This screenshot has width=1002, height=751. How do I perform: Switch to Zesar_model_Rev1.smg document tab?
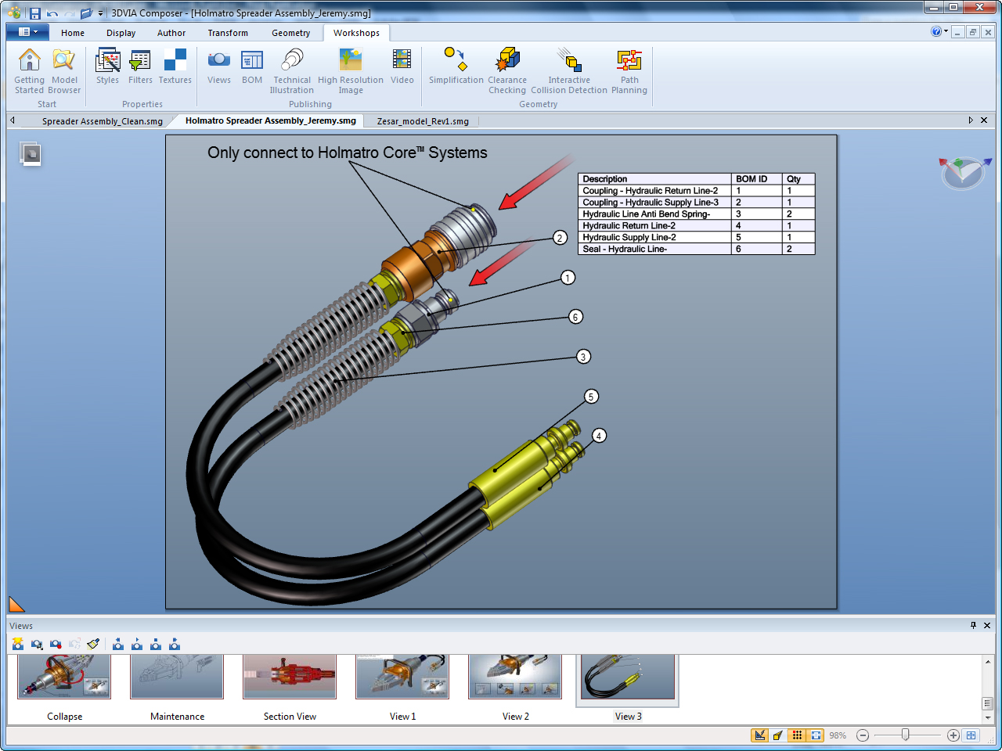point(423,121)
